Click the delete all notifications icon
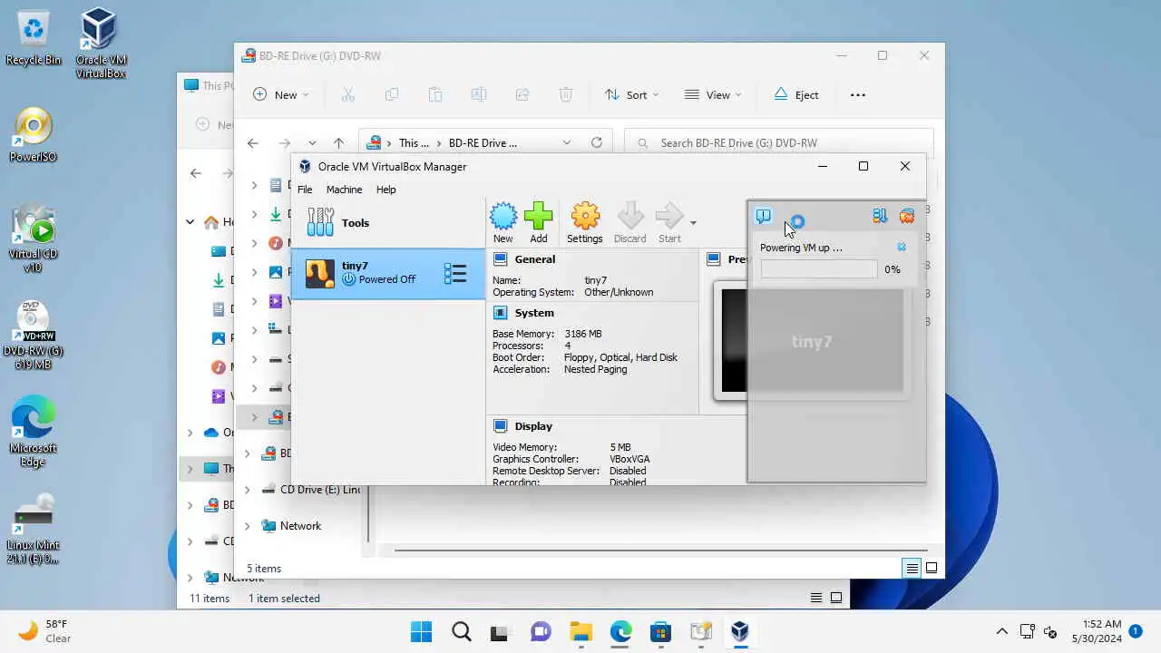 pyautogui.click(x=906, y=216)
